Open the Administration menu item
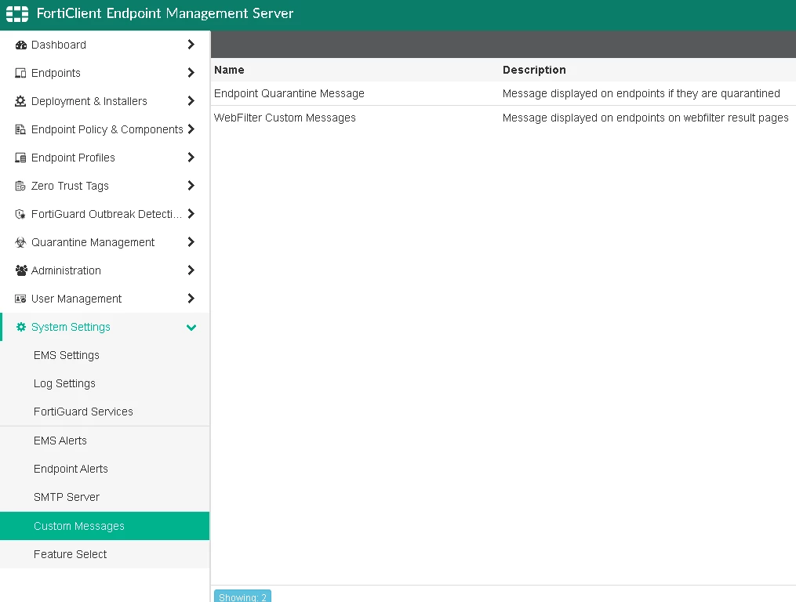The image size is (796, 602). (x=104, y=270)
